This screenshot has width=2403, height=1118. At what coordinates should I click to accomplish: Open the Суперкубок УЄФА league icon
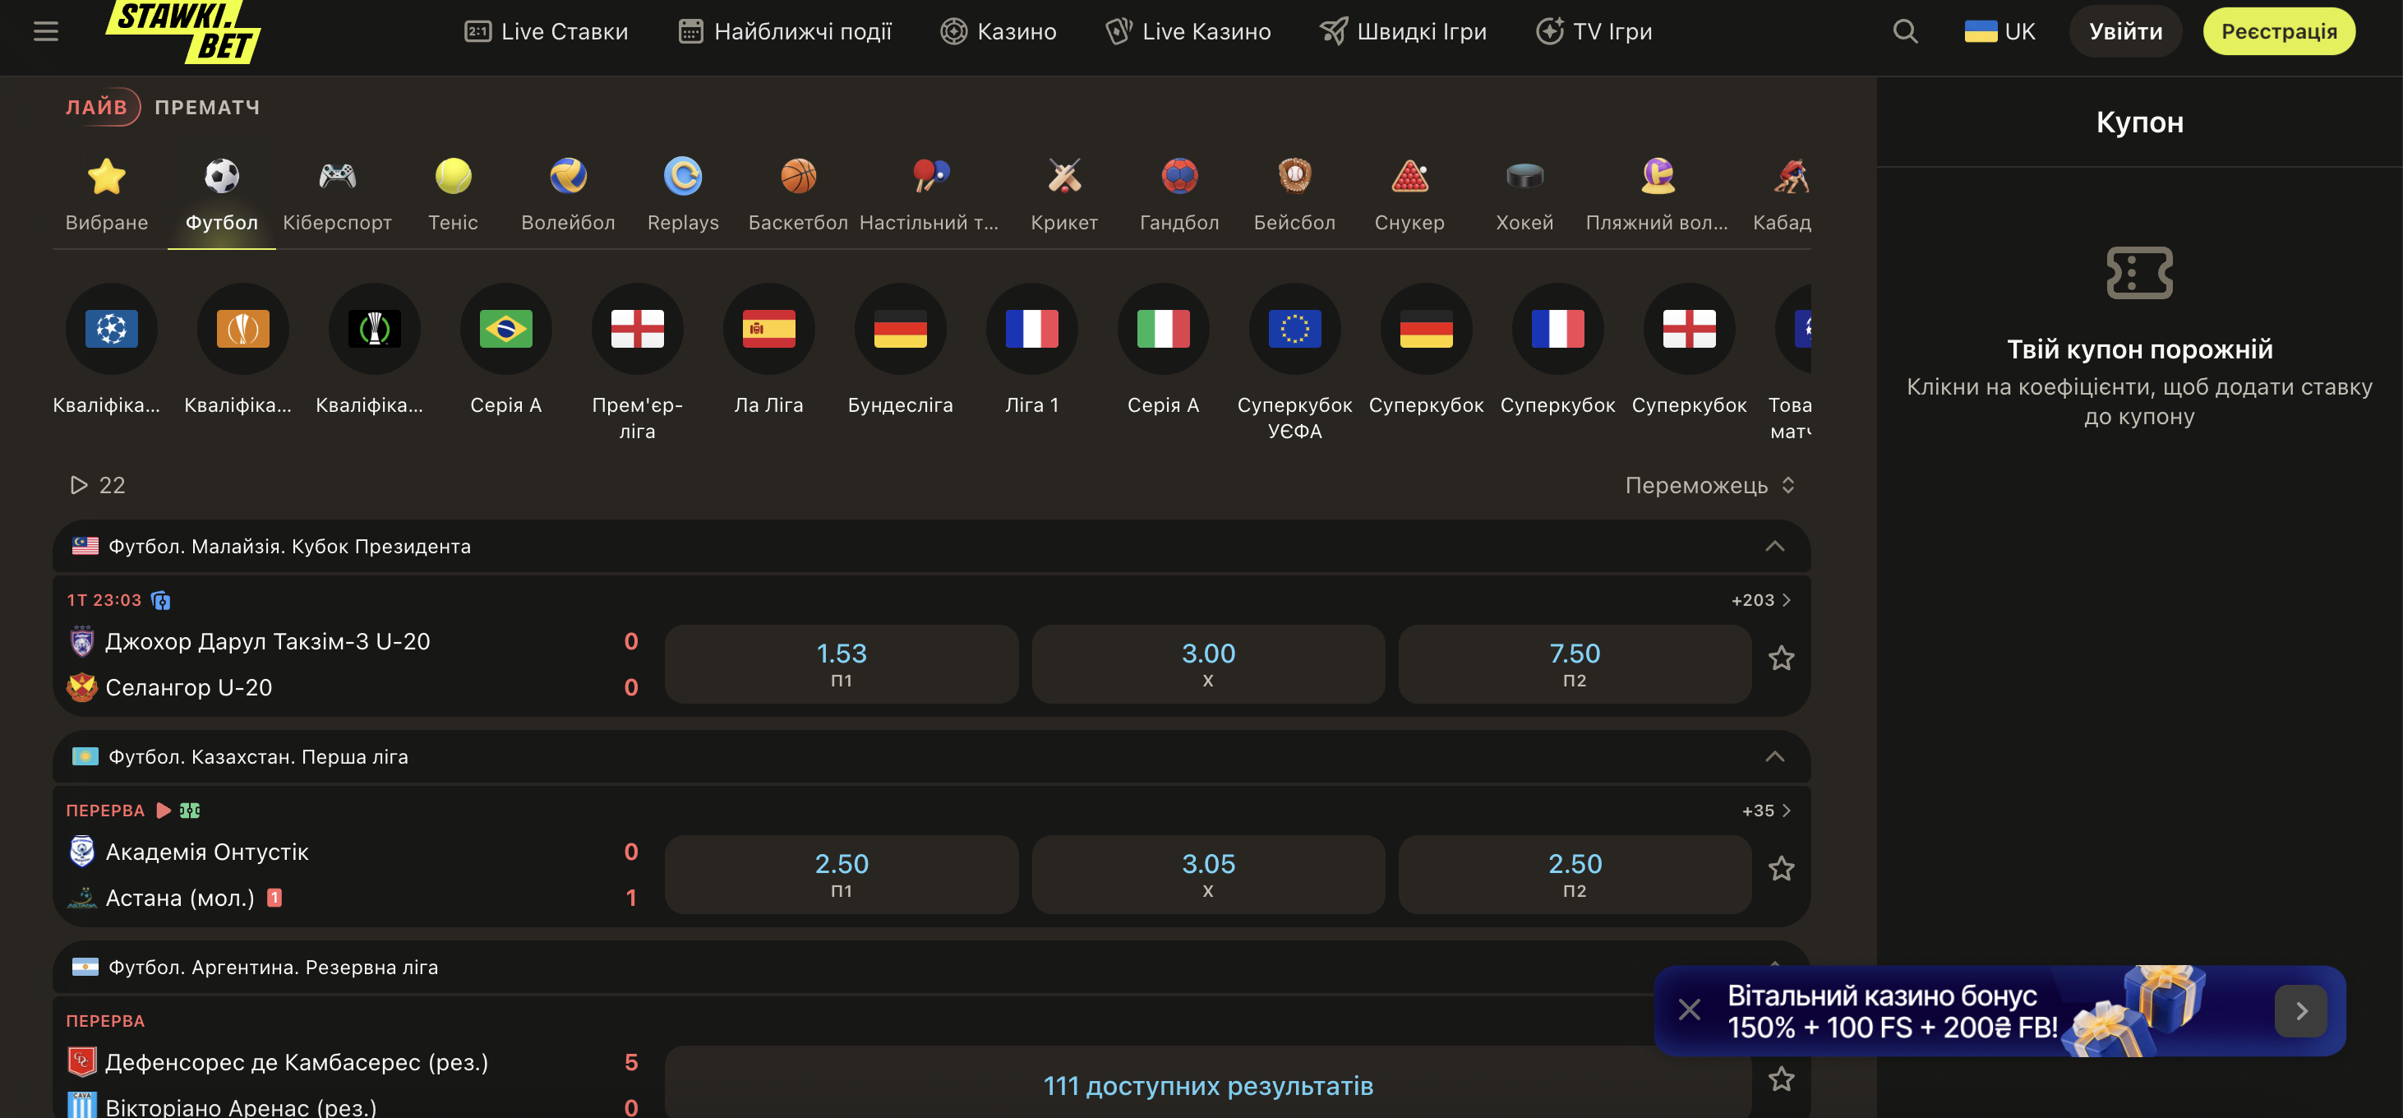[x=1295, y=329]
